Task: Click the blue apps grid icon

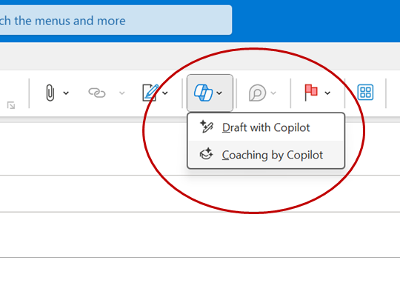Action: pos(365,92)
